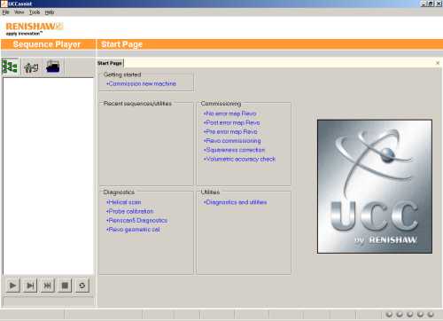Viewport: 443px width, 321px height.
Task: Open the Tools menu
Action: [x=35, y=12]
